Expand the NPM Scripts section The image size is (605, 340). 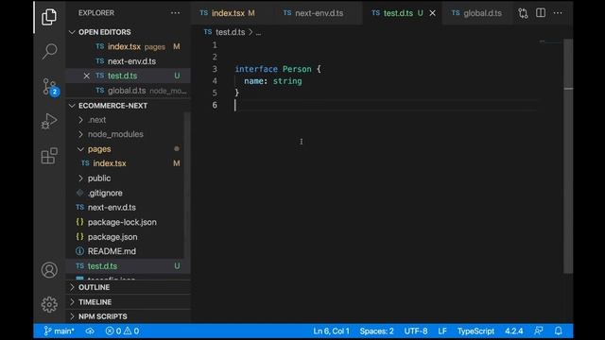pos(129,316)
